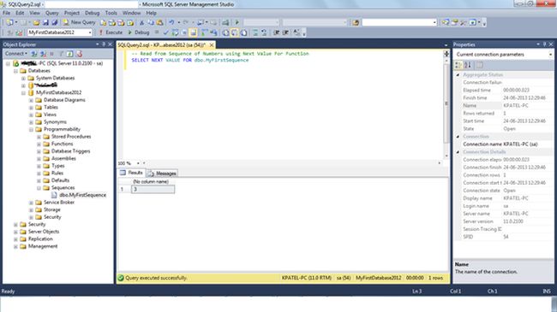Close the Object Explorer panel
Screen dimensions: 557x312
coord(111,44)
